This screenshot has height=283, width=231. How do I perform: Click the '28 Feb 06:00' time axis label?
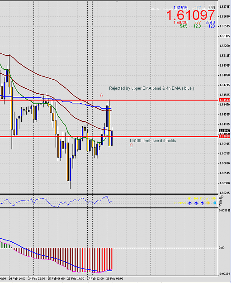pos(115,278)
